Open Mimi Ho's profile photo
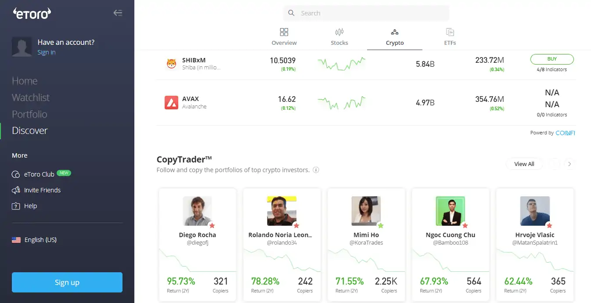Image resolution: width=591 pixels, height=303 pixels. tap(366, 211)
